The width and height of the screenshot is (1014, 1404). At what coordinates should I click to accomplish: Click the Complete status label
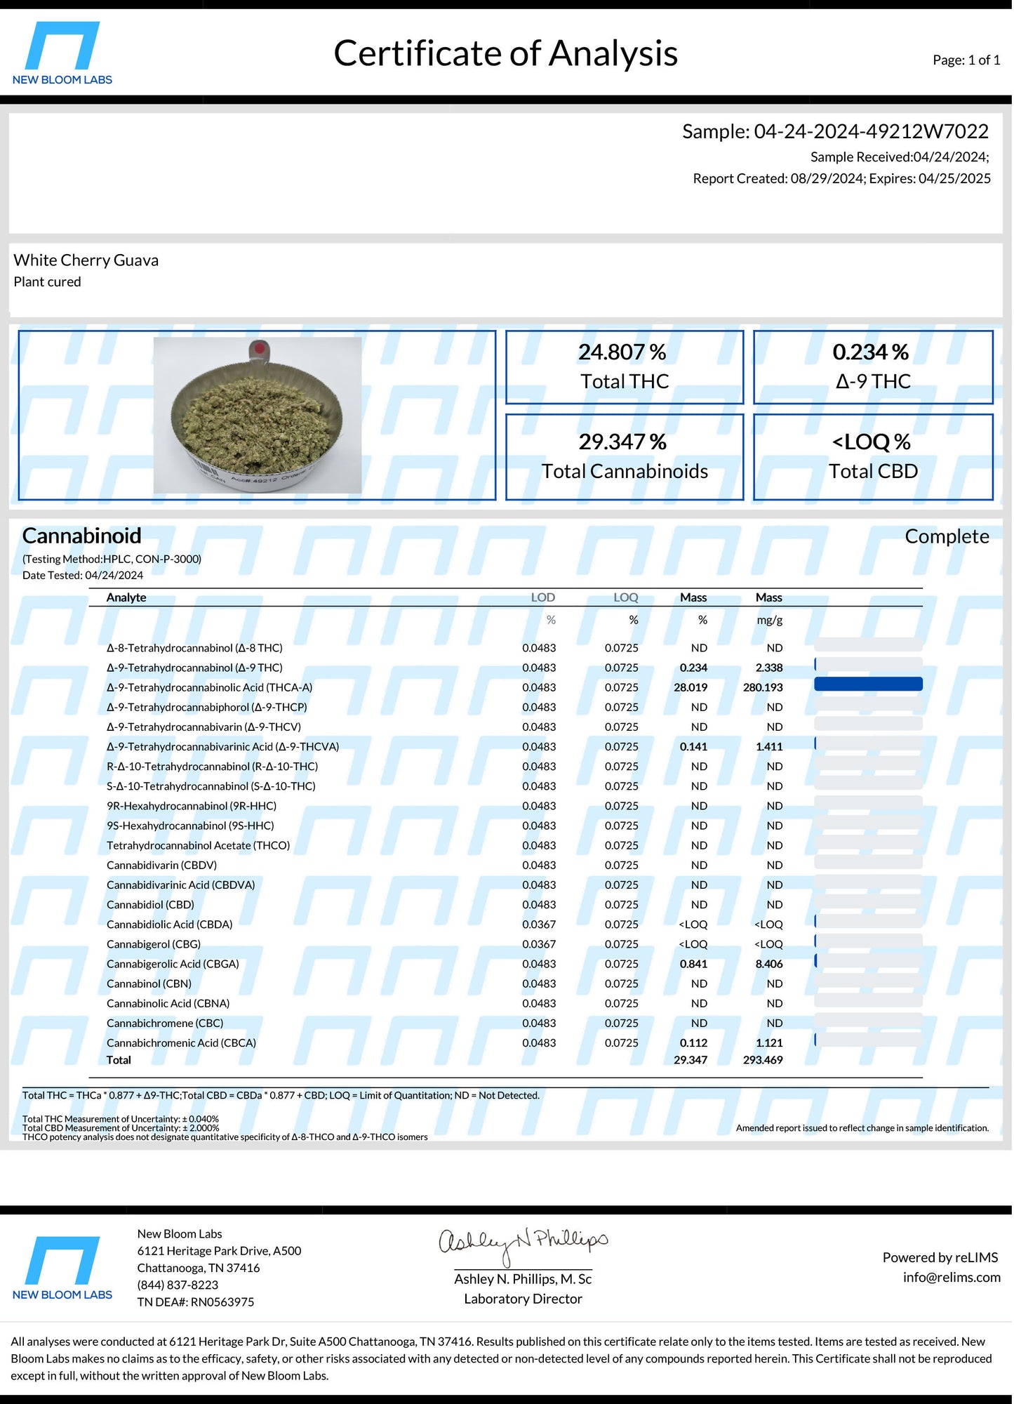[947, 536]
